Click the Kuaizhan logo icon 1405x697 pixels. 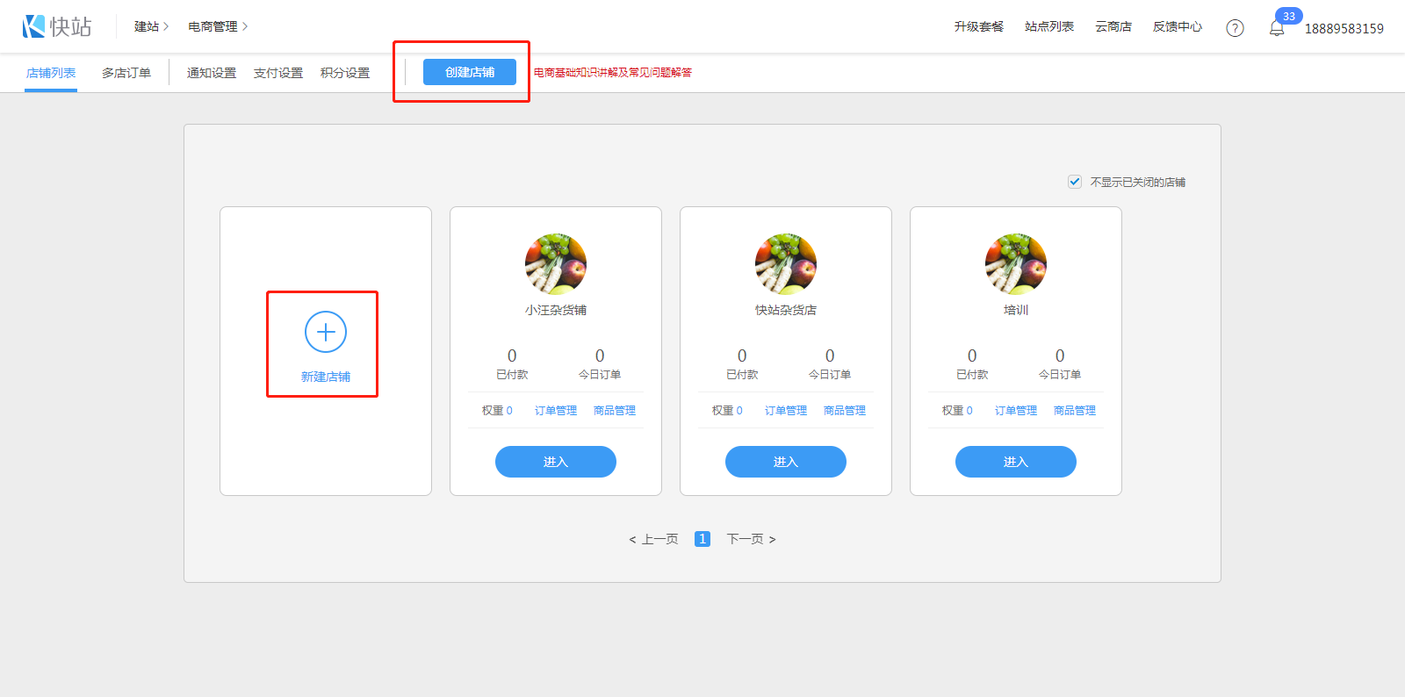click(34, 26)
